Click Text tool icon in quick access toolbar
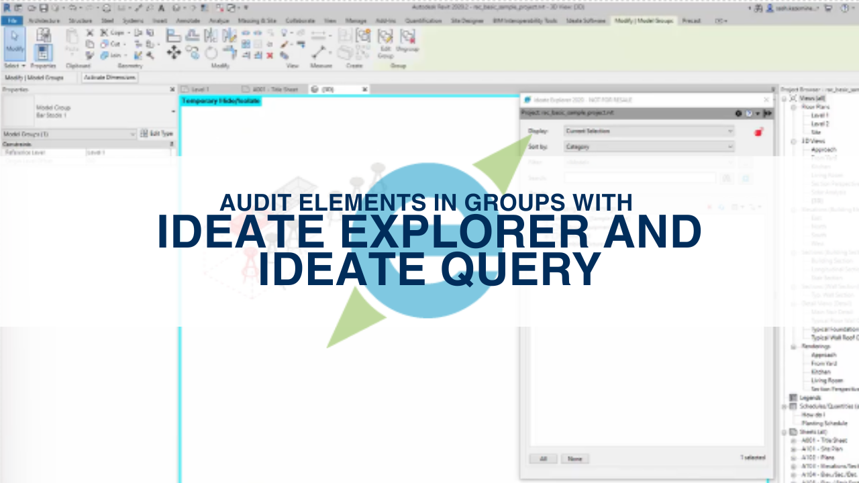The image size is (859, 483). (161, 8)
